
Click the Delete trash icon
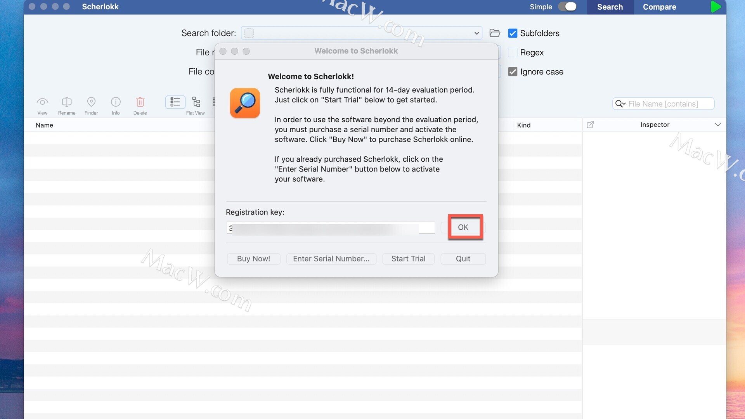(140, 102)
